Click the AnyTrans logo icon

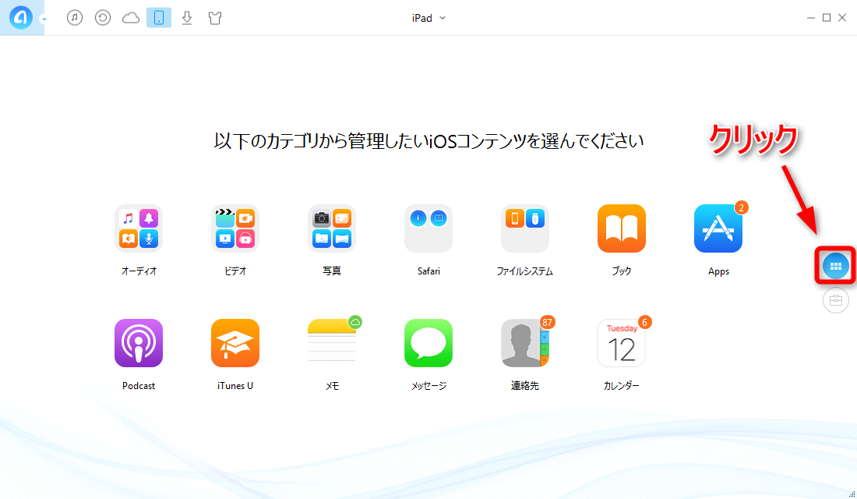coord(21,17)
